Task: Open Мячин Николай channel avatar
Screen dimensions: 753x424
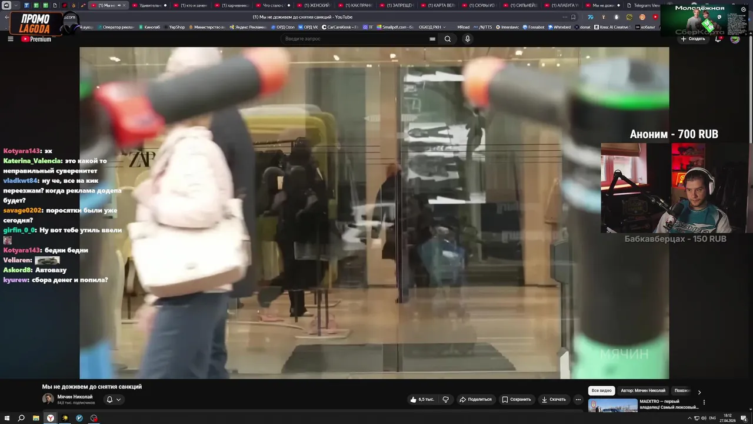Action: pyautogui.click(x=48, y=399)
